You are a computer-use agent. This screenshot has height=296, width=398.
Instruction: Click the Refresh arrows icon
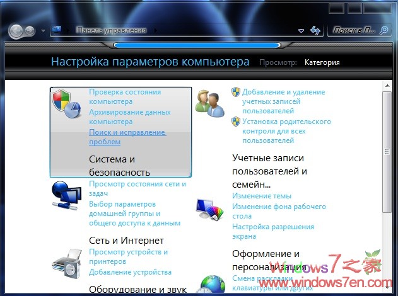(x=315, y=31)
